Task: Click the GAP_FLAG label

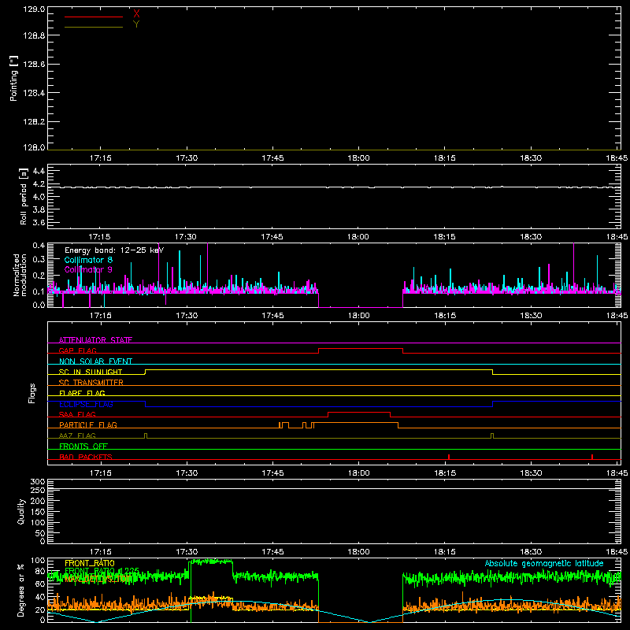Action: click(77, 350)
